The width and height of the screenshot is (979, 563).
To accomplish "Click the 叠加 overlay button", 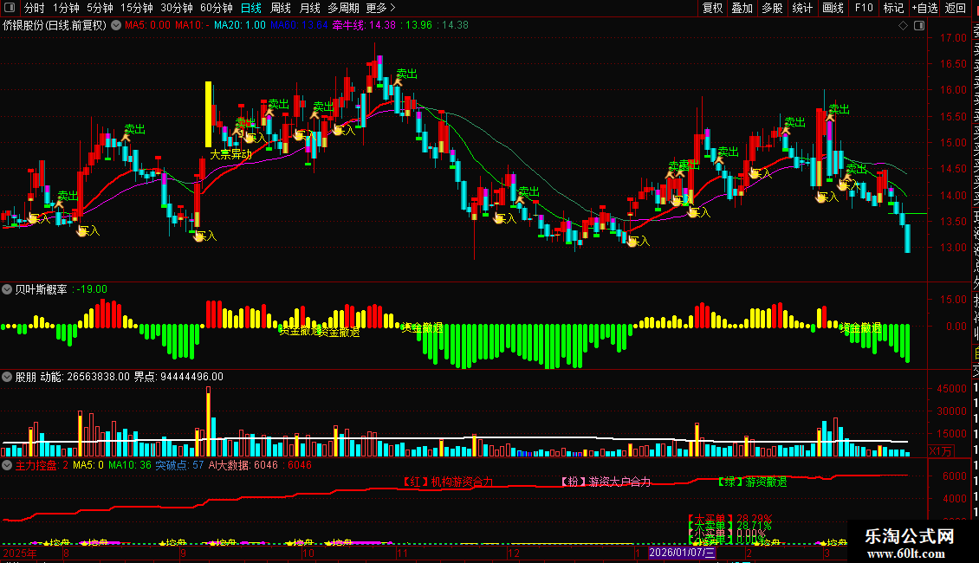I will point(742,8).
